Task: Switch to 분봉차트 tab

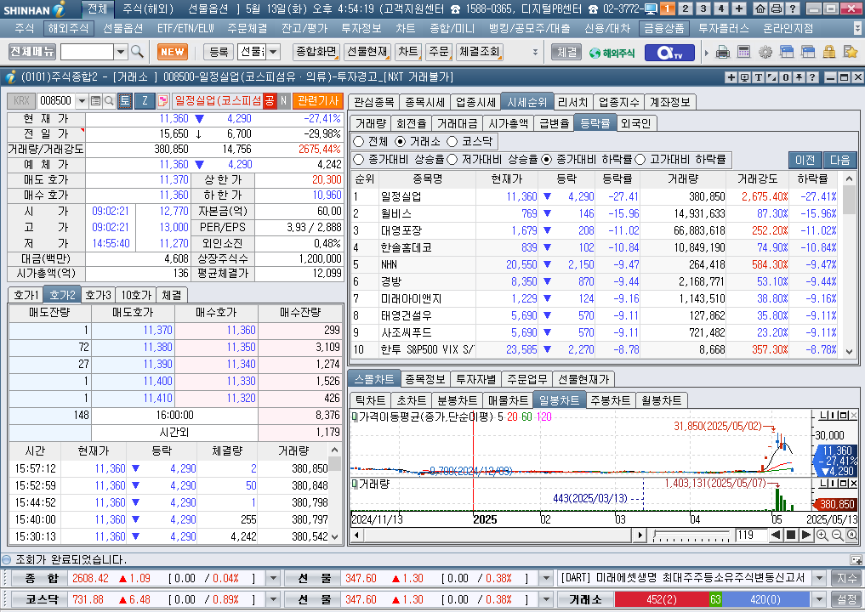Action: point(457,400)
